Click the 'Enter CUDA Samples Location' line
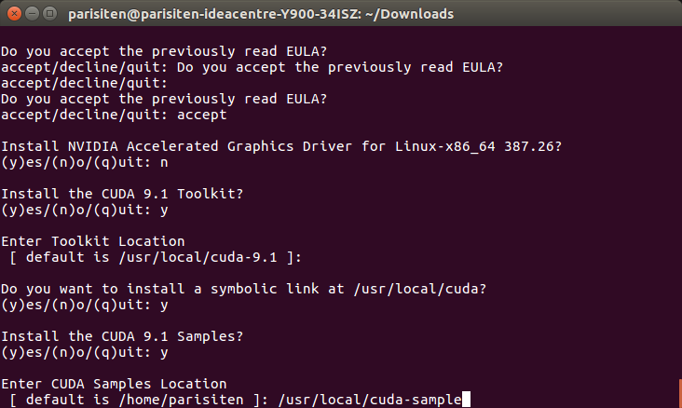The width and height of the screenshot is (682, 408). pos(114,384)
